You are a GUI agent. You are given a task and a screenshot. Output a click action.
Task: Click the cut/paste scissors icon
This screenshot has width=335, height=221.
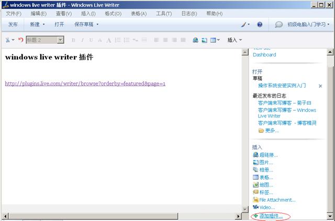[9, 40]
